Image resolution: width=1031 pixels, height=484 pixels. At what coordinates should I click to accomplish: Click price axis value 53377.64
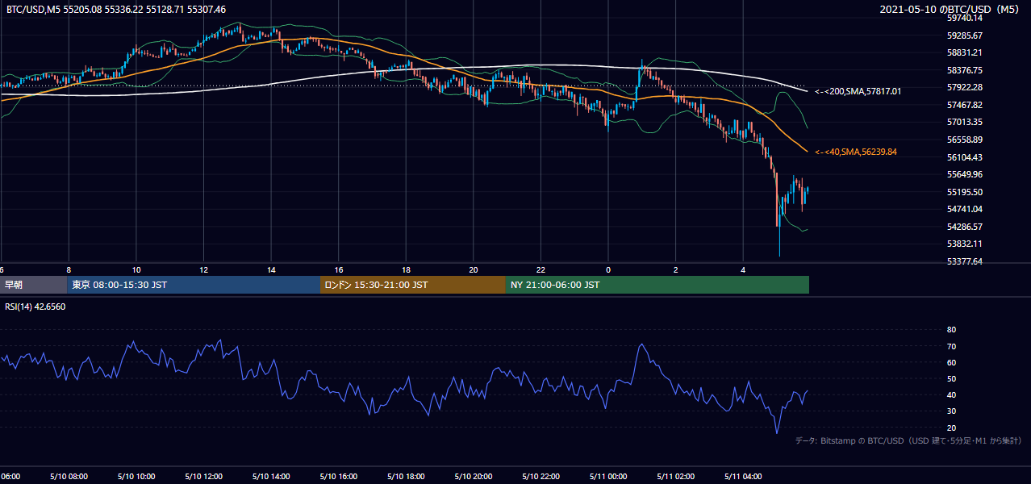(964, 261)
